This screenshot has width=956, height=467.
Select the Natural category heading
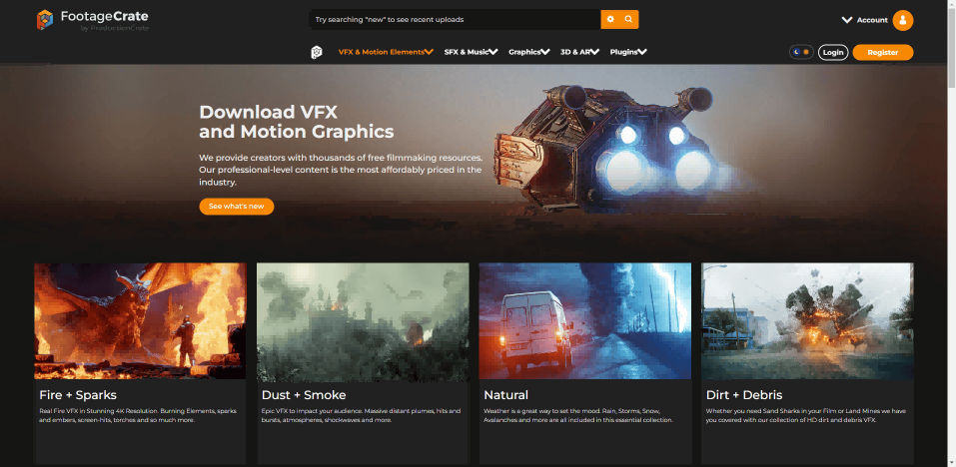point(505,395)
